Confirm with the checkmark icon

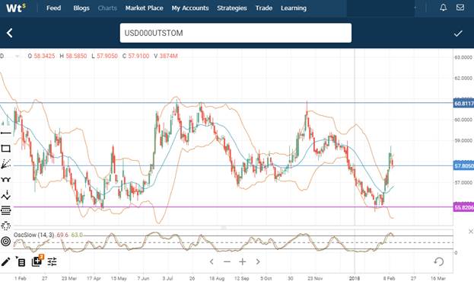coord(458,34)
